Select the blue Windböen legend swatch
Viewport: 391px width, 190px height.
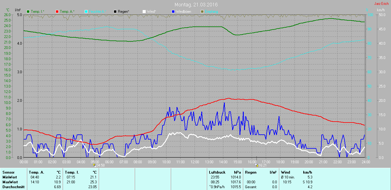point(173,12)
